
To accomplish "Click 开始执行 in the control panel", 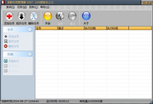I will [14, 61].
